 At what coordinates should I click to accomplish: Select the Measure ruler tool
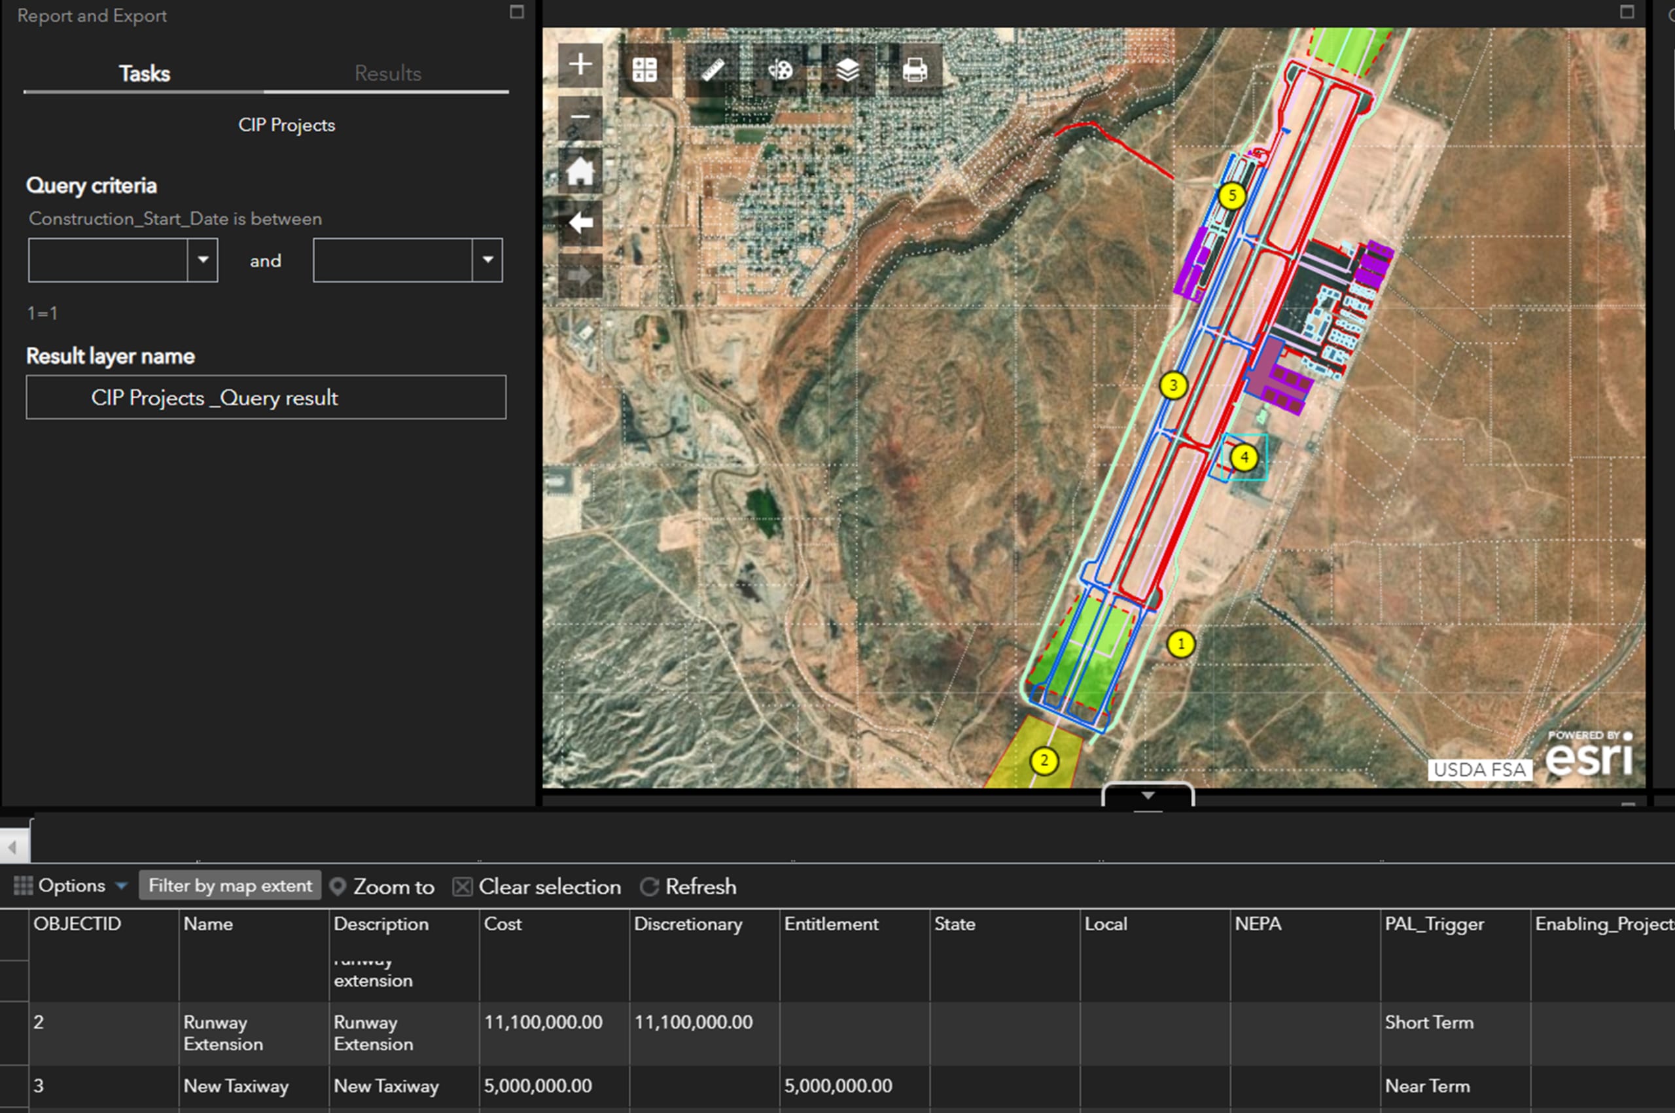click(712, 69)
